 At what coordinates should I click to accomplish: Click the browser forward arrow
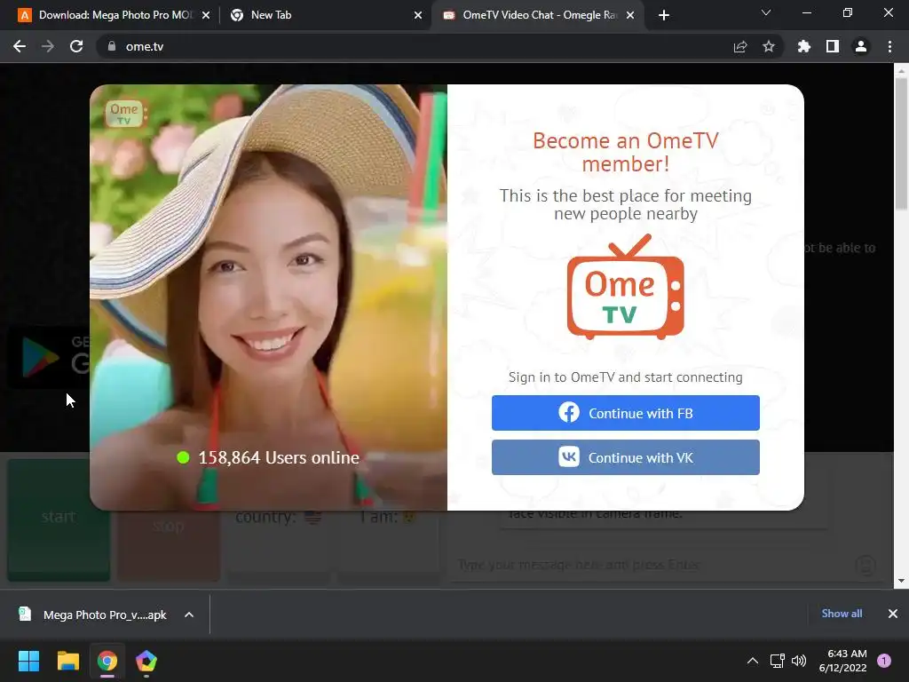coord(48,46)
